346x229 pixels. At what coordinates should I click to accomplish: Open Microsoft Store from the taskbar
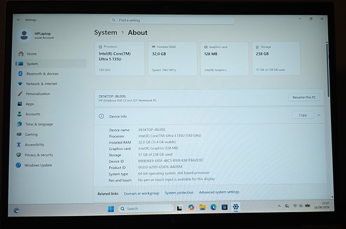(224, 207)
